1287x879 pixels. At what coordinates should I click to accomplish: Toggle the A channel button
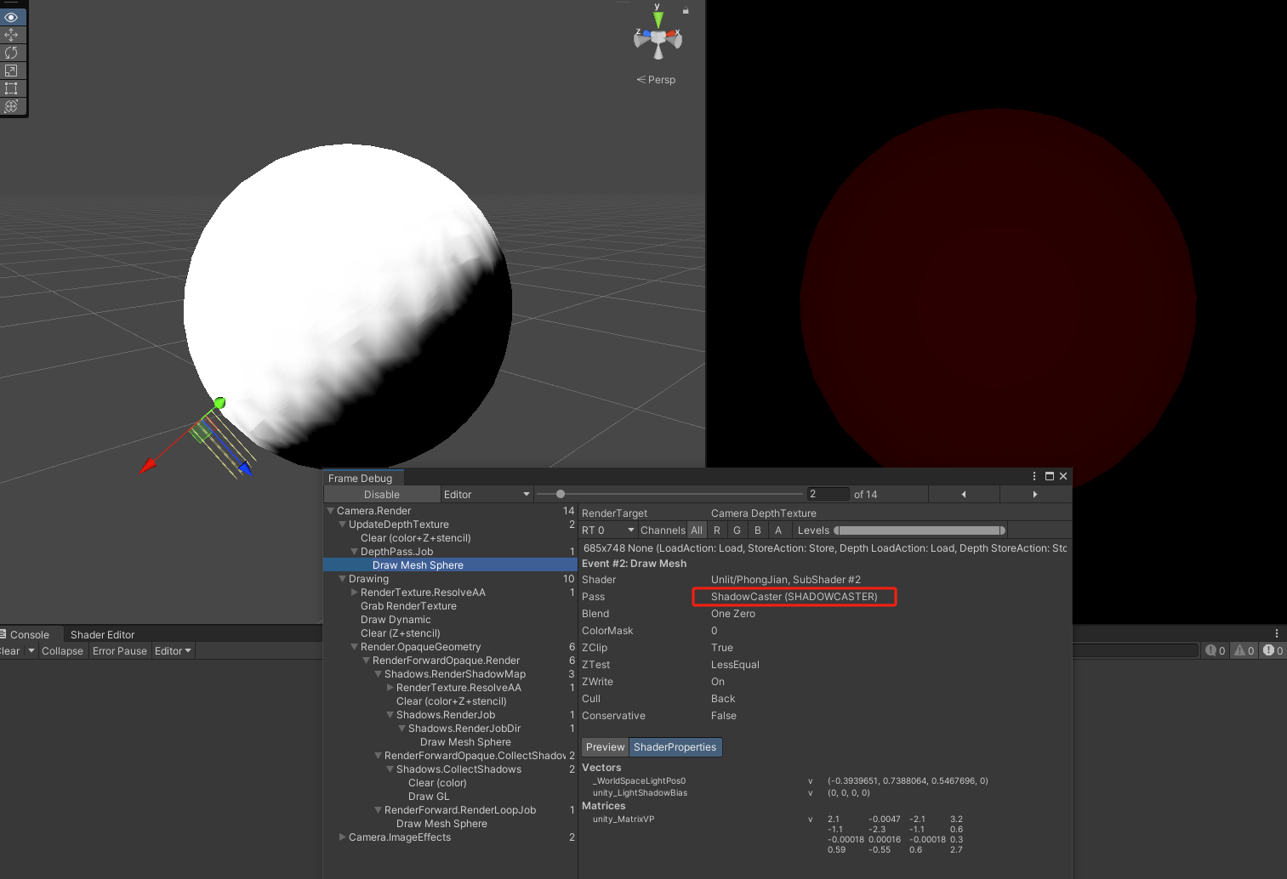click(x=778, y=530)
